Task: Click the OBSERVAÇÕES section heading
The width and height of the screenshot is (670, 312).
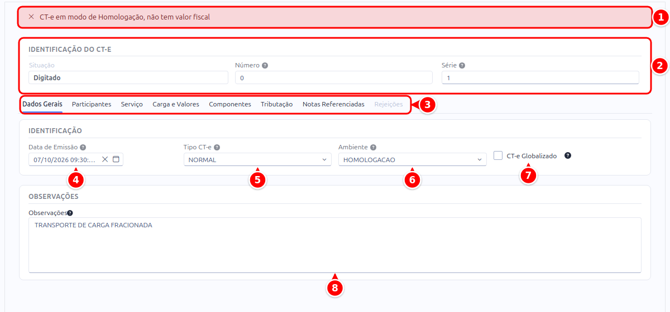Action: (x=54, y=196)
